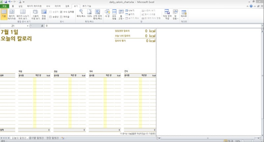The image size is (264, 142).
Task: Select the 합계 total row label
Action: [x=2, y=130]
